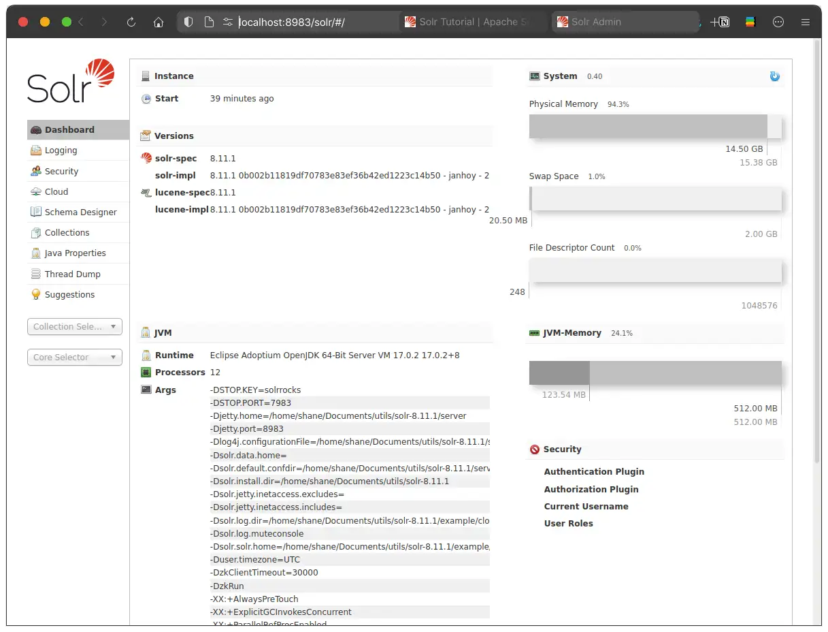Click the System panel monitor icon
Image resolution: width=828 pixels, height=632 pixels.
pos(535,76)
